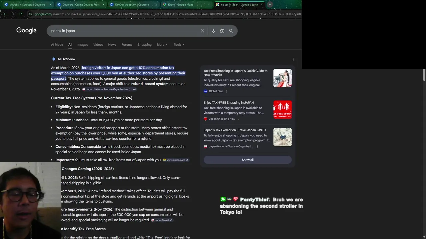Viewport: 426px width, 239px height.
Task: Open Enjoy TAX-FREE Shopping in JAPAN result
Action: [229, 103]
